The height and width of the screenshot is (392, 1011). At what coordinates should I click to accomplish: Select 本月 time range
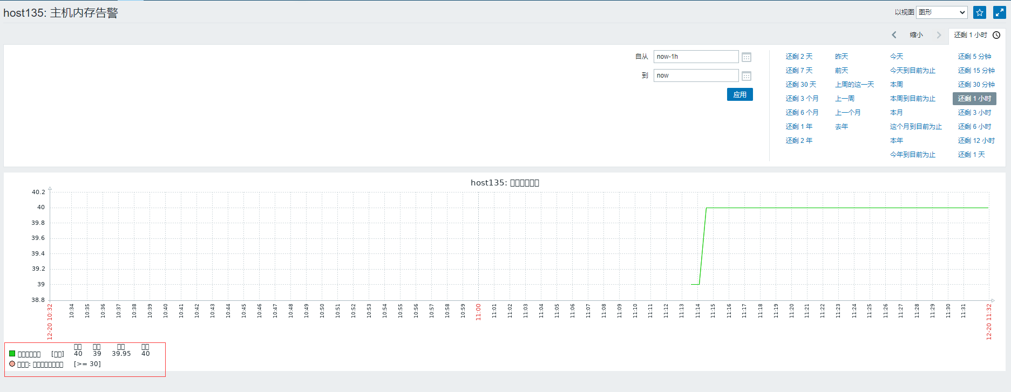coord(897,113)
